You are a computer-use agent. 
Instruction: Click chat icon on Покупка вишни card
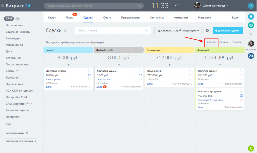(241, 79)
